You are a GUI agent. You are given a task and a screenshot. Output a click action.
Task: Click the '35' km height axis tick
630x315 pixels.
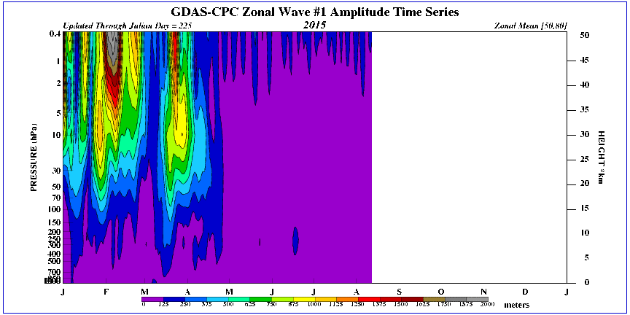coord(583,110)
